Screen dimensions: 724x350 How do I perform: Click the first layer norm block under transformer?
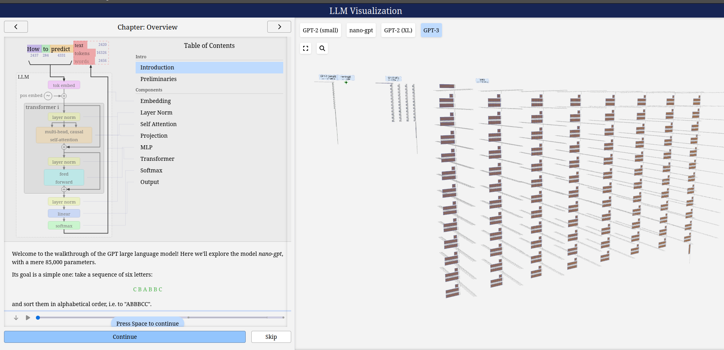tap(64, 117)
